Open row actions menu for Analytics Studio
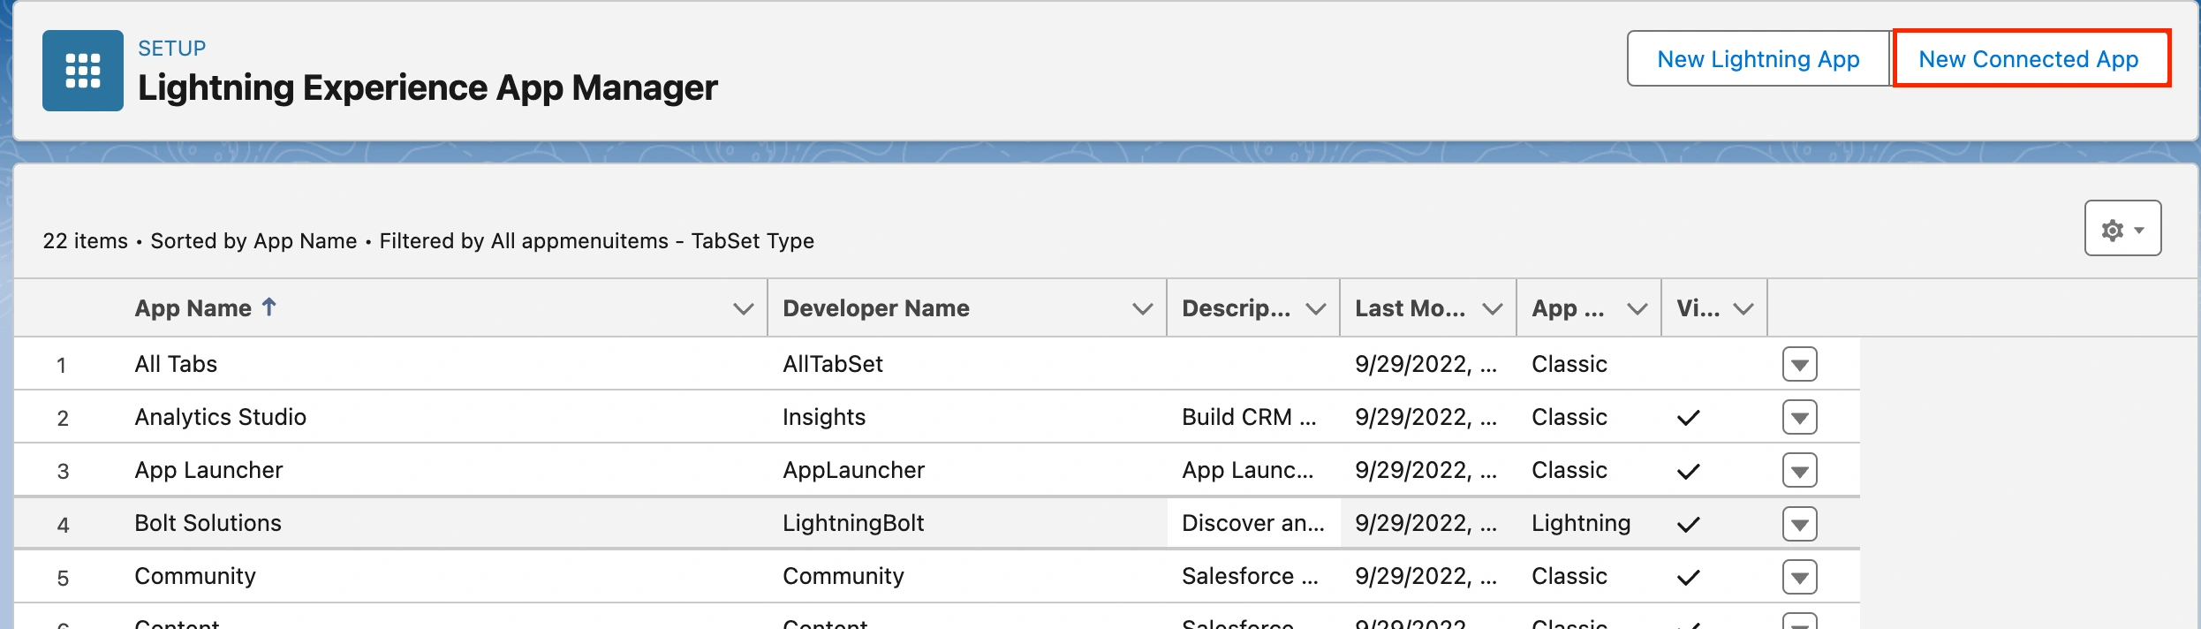Viewport: 2201px width, 629px height. (1799, 417)
